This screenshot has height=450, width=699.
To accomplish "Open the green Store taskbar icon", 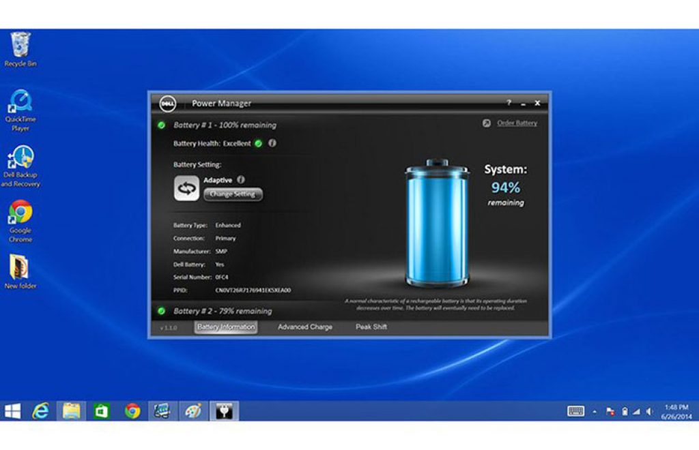I will tap(102, 411).
